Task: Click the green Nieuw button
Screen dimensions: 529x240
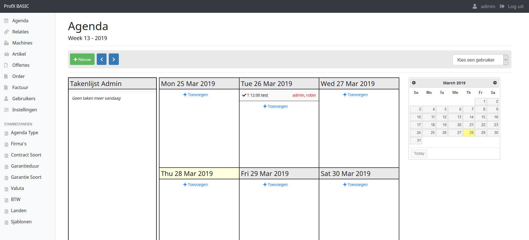Action: pos(82,59)
